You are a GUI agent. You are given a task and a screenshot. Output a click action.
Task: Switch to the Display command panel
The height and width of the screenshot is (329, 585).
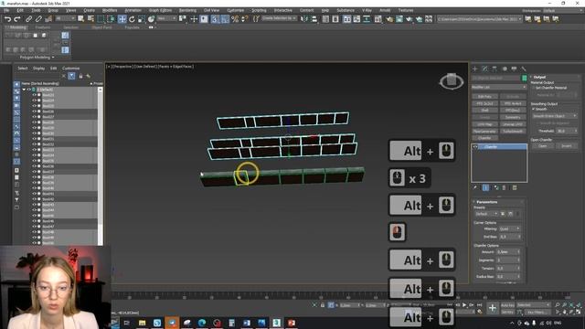514,69
